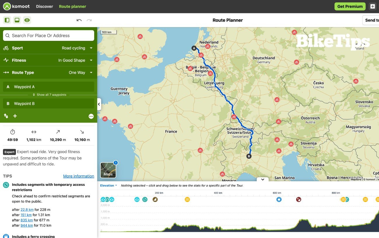Click the stopwatch duration icon

click(x=13, y=132)
